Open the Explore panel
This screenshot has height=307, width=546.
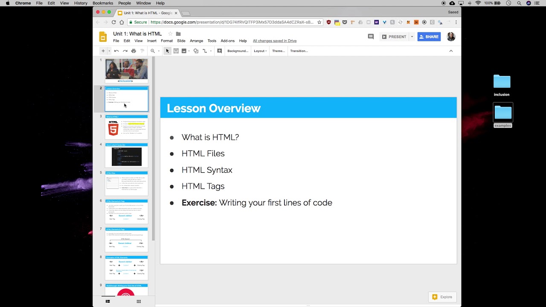pyautogui.click(x=442, y=297)
